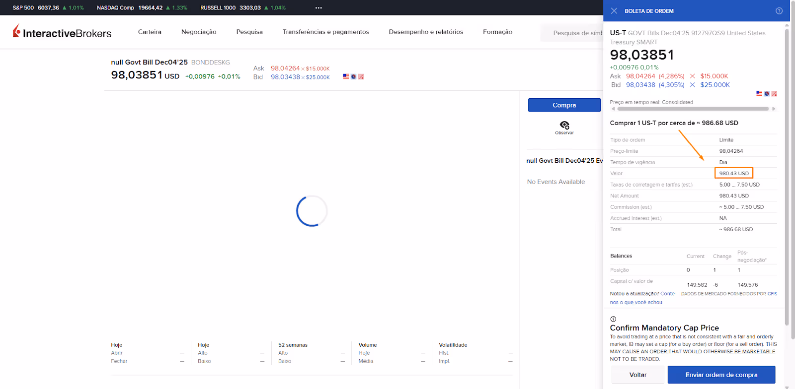
Task: Close the Boleta de Ordem panel
Action: (614, 11)
